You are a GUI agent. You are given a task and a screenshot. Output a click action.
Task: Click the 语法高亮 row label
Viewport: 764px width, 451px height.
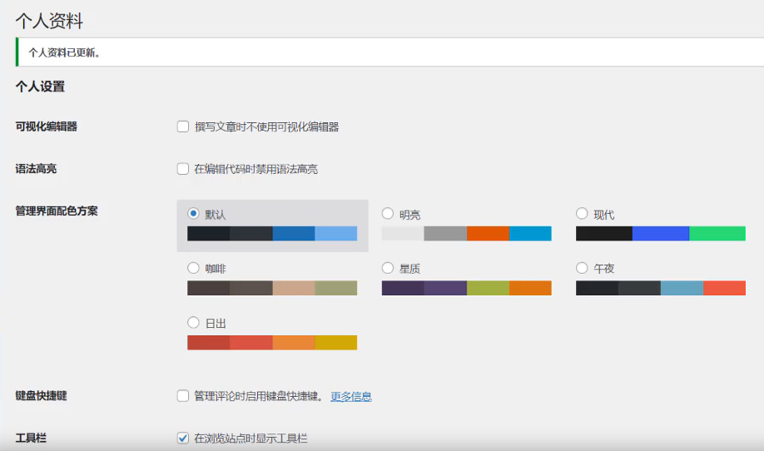[36, 169]
